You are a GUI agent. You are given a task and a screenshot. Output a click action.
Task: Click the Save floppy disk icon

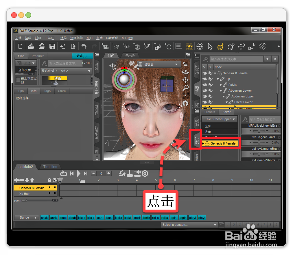tap(52, 46)
